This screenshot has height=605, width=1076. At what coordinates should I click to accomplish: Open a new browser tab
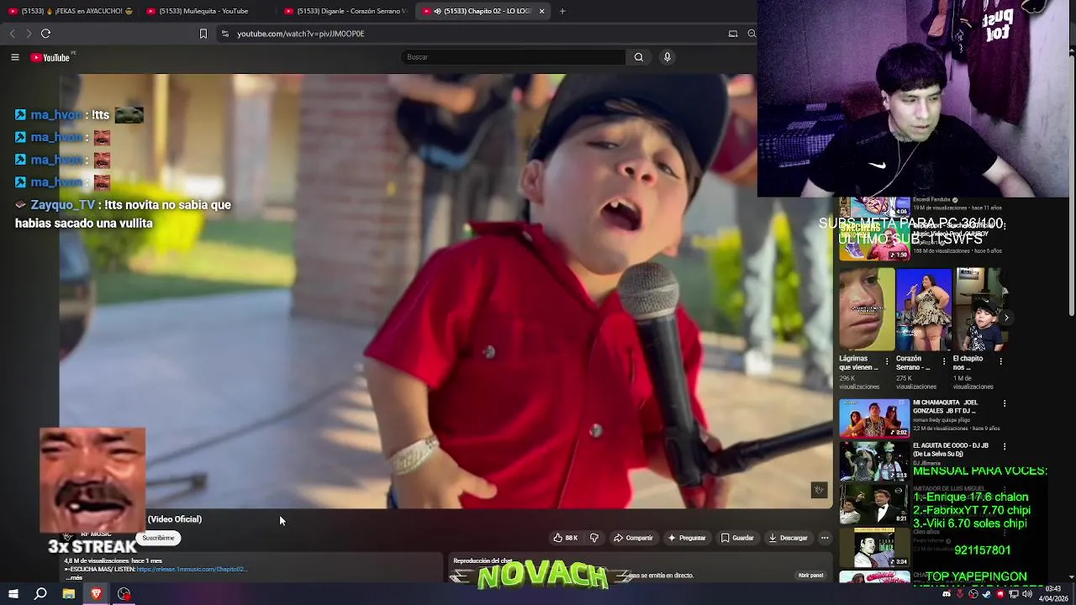[x=562, y=11]
